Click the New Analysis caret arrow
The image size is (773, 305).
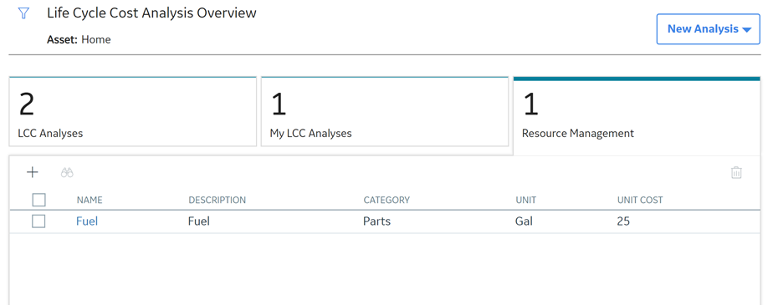746,30
